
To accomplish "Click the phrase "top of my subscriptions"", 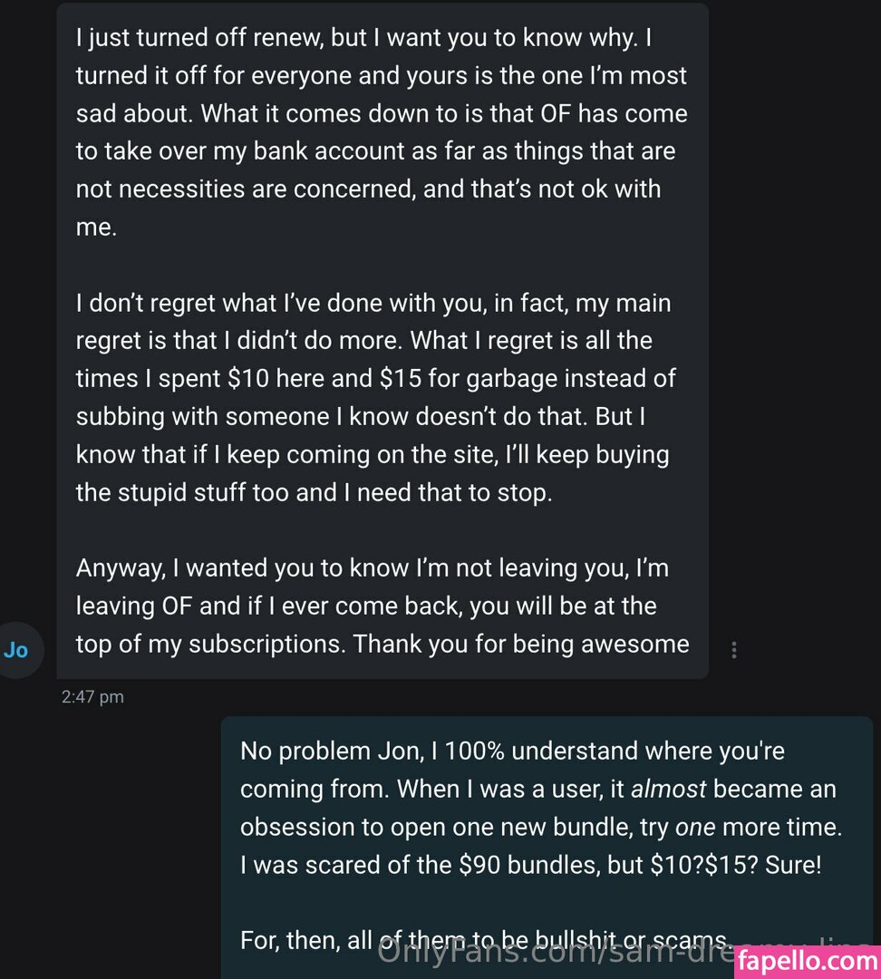I will [x=210, y=645].
